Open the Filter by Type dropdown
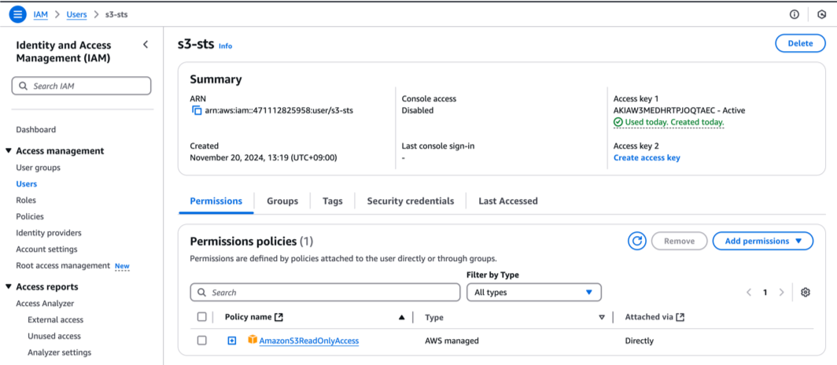 pyautogui.click(x=534, y=293)
